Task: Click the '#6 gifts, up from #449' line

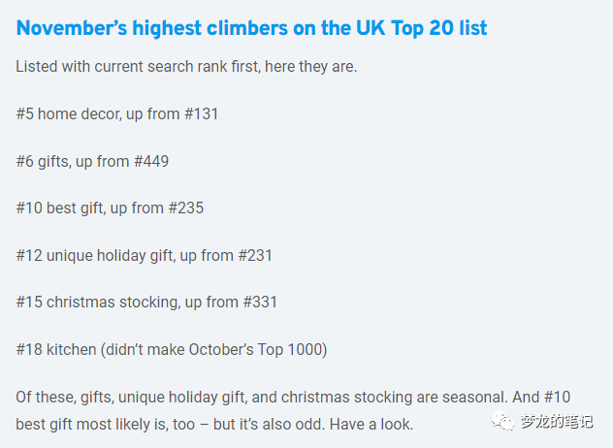Action: point(92,161)
